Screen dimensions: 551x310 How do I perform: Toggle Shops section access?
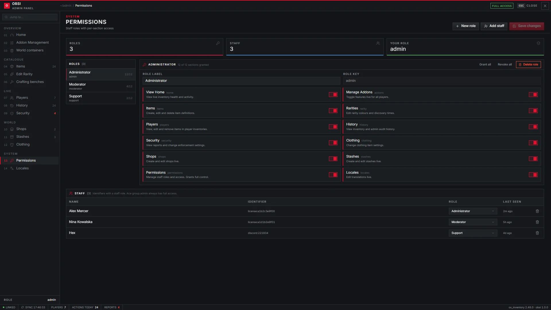[333, 159]
